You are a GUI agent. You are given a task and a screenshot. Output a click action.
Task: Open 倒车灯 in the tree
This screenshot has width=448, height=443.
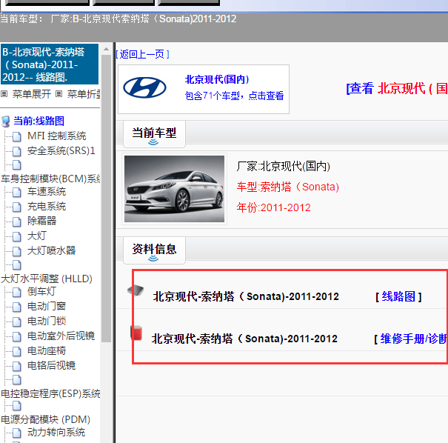41,292
